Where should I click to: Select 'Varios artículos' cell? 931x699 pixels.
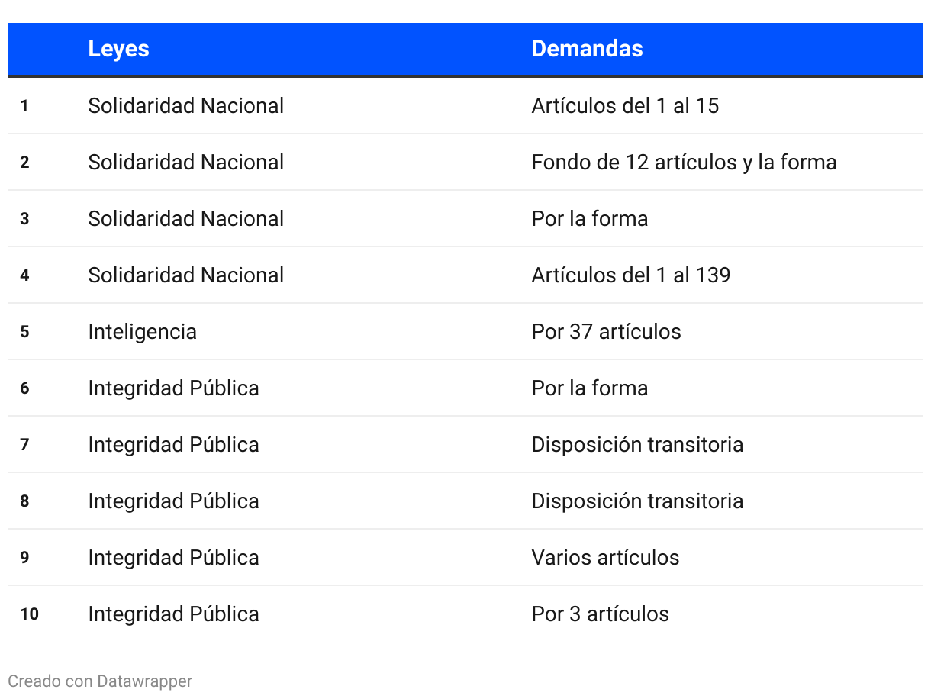pyautogui.click(x=605, y=557)
